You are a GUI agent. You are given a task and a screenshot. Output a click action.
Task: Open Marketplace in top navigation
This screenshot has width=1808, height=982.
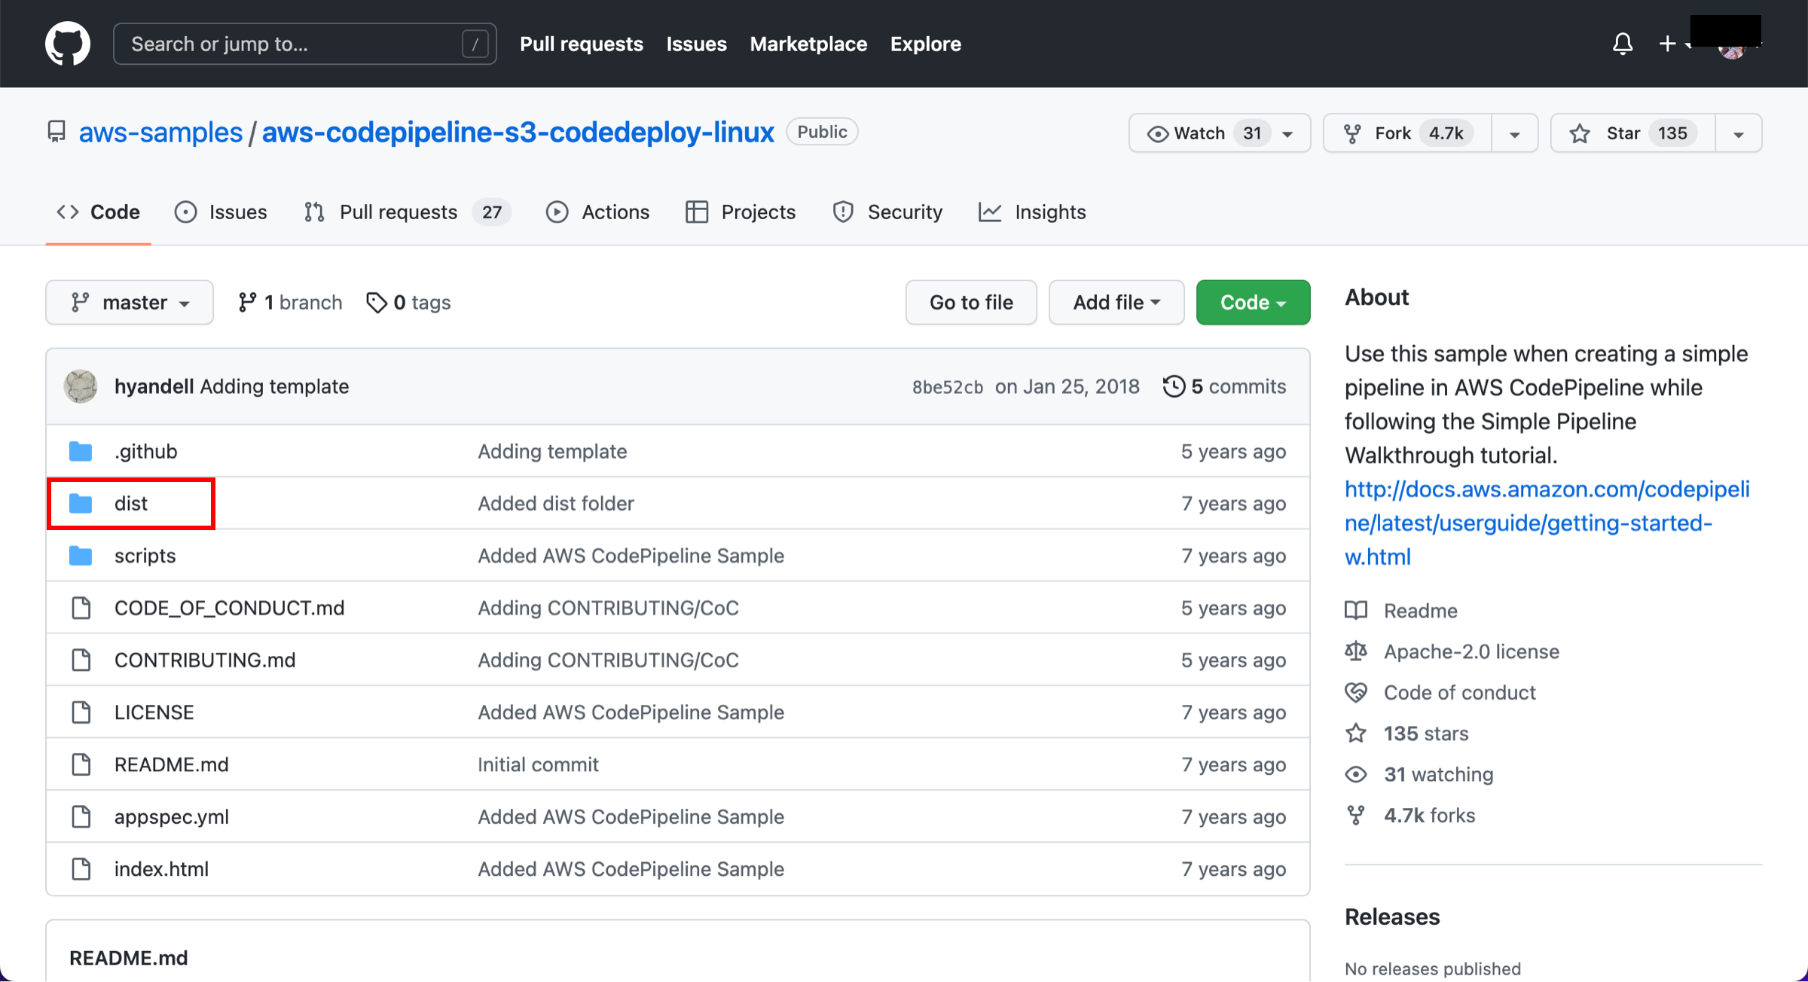coord(808,44)
